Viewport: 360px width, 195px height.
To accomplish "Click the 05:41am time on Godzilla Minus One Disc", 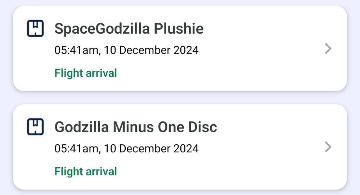I will pos(76,148).
